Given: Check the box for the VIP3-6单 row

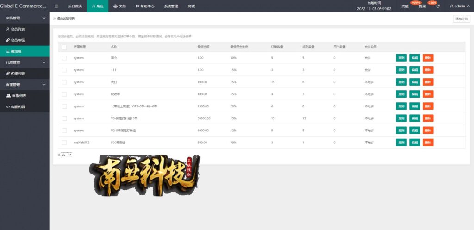Looking at the screenshot, I should [x=64, y=106].
